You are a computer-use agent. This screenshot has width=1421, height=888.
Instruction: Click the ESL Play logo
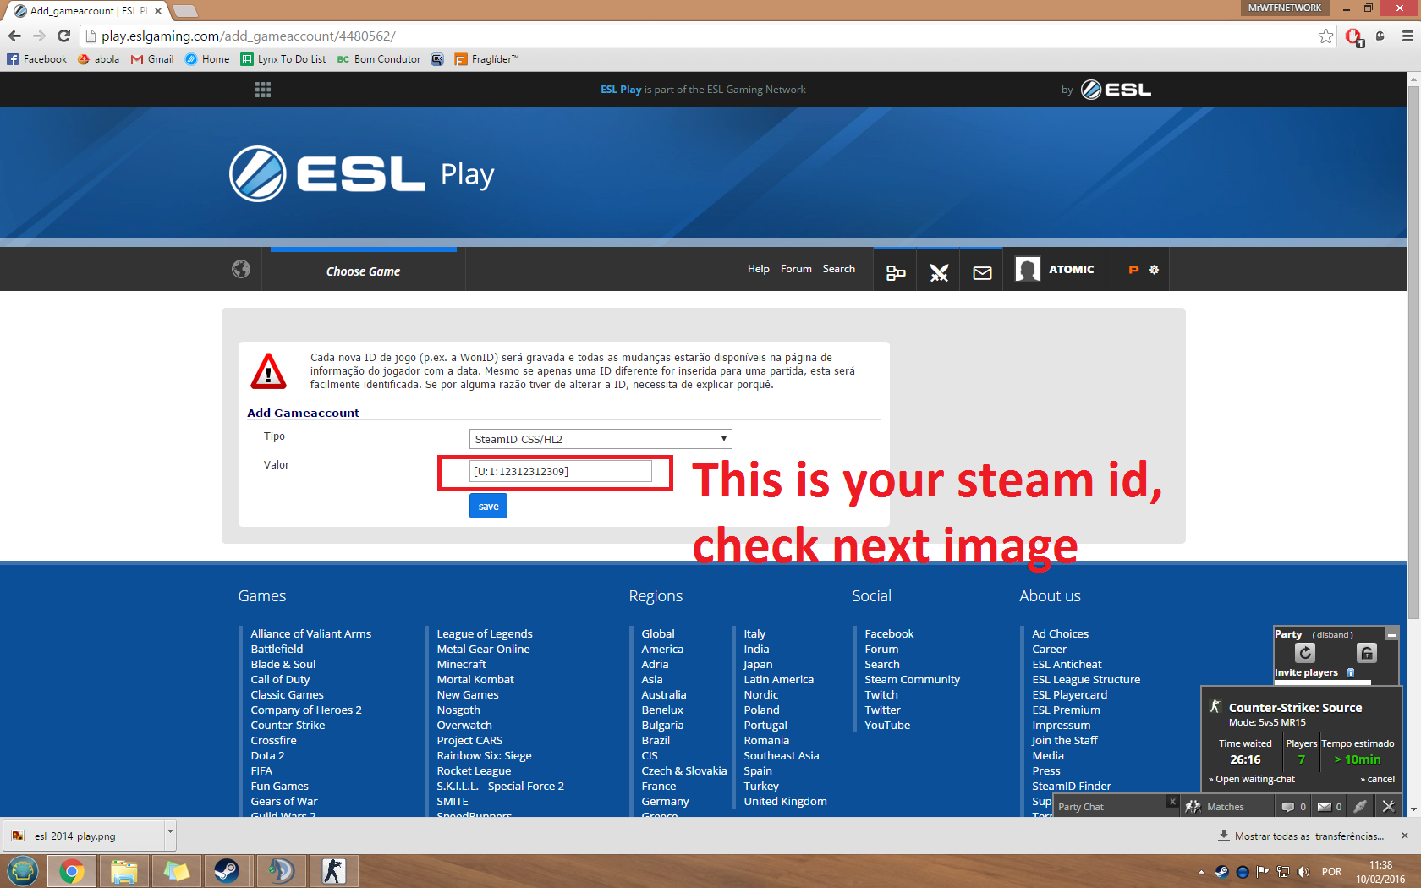click(361, 173)
